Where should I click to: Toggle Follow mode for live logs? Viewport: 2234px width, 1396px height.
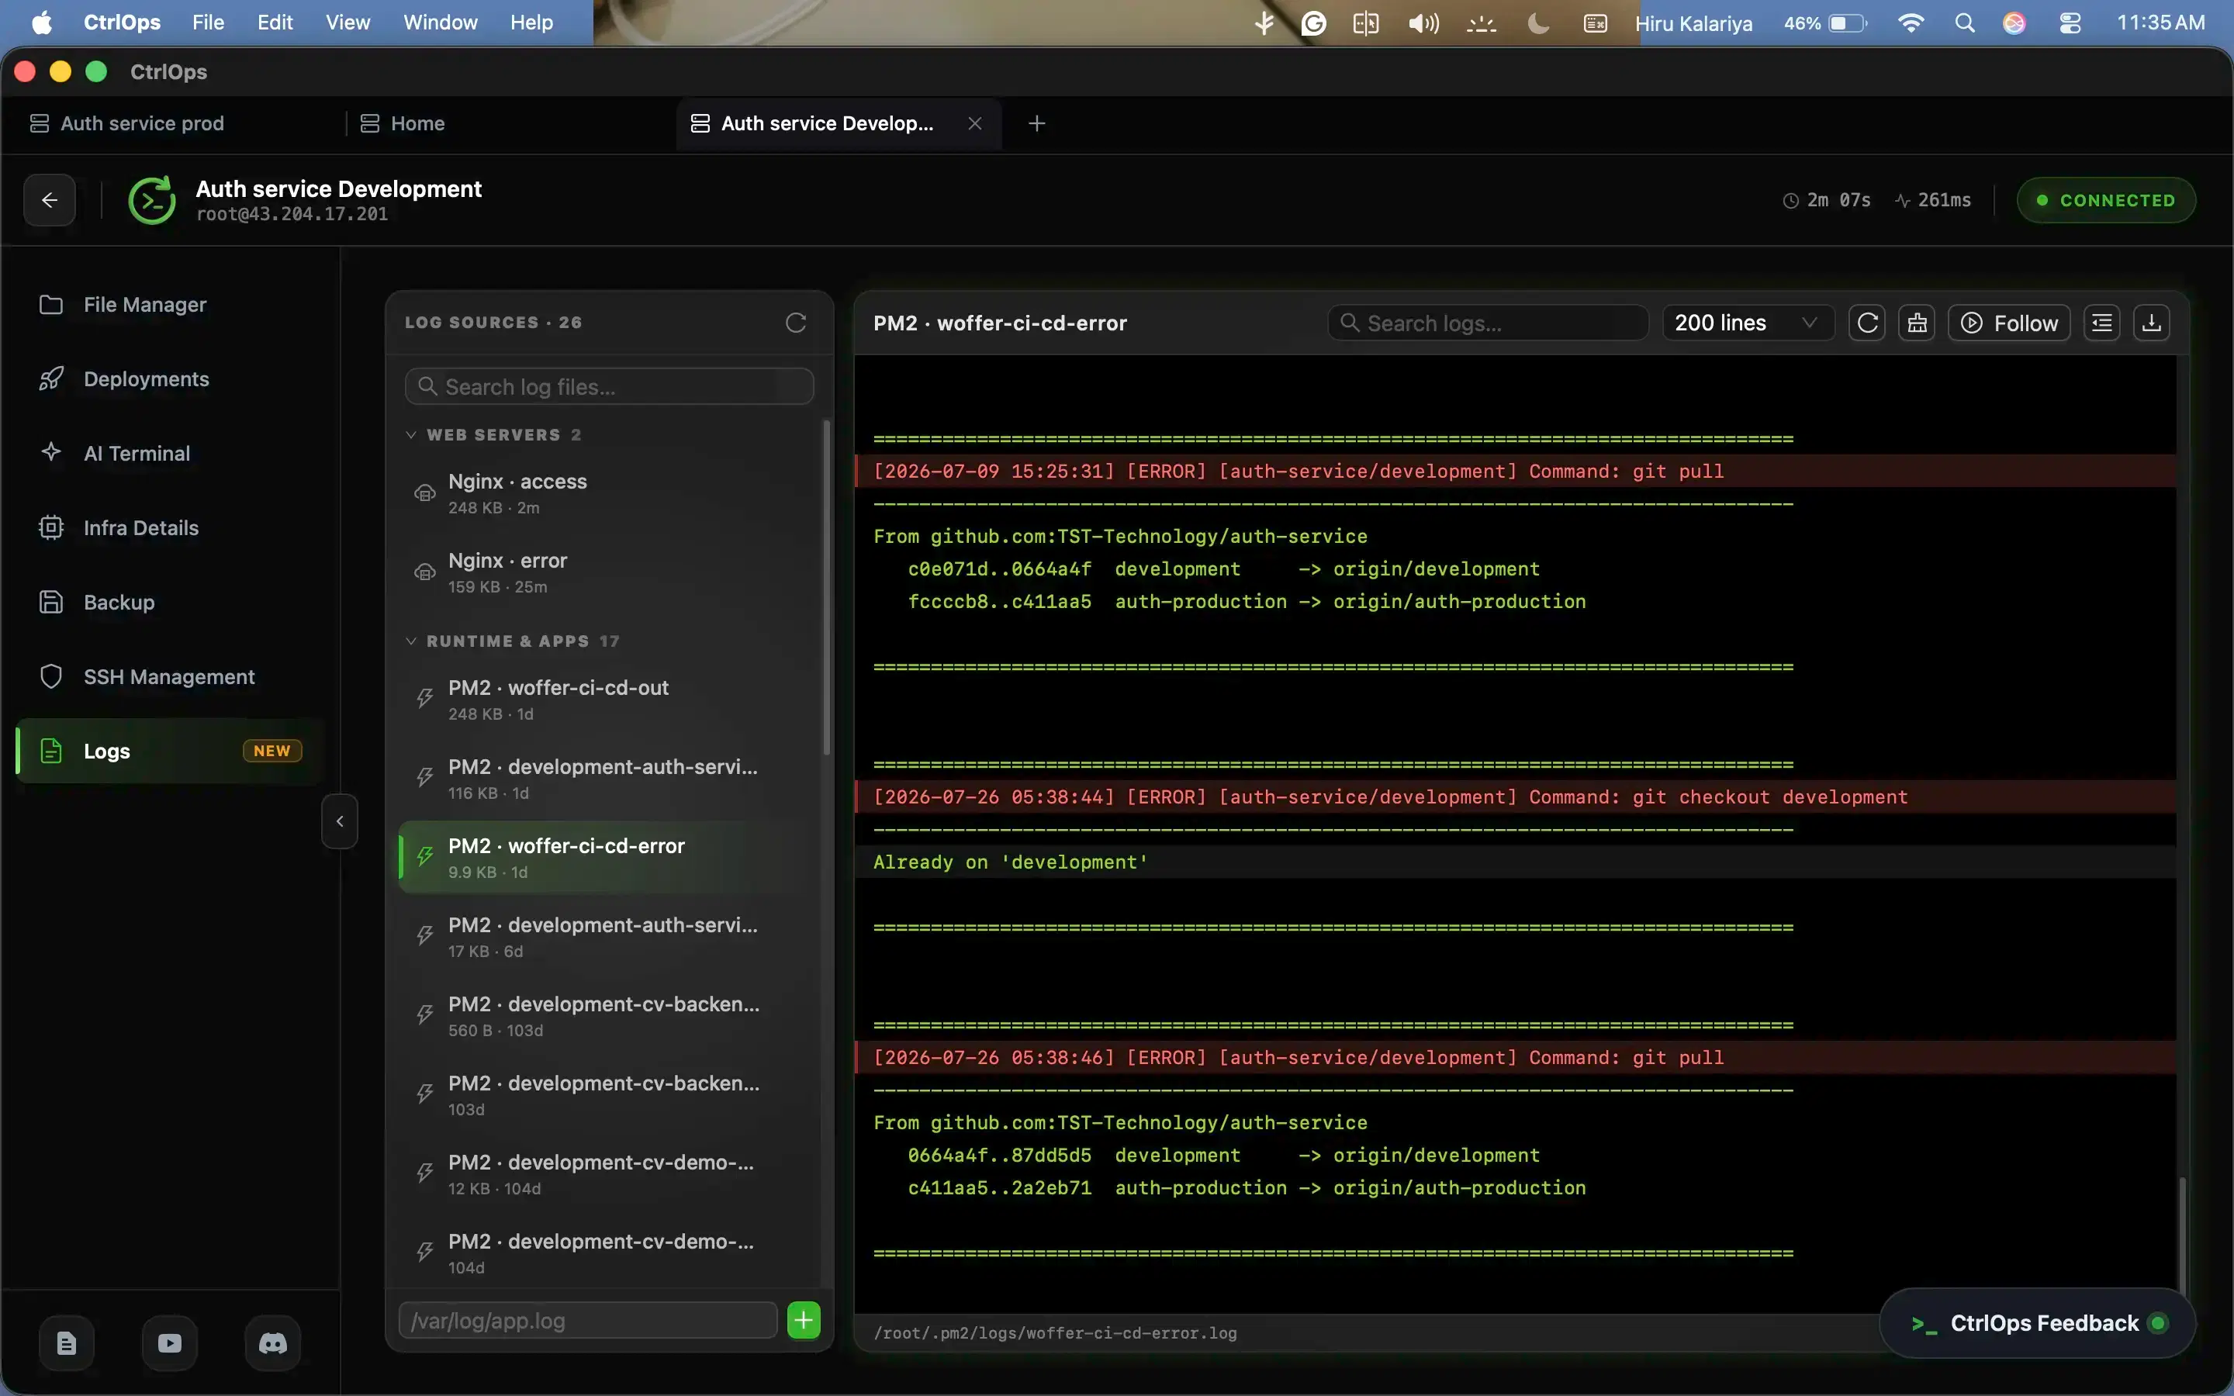[2009, 322]
